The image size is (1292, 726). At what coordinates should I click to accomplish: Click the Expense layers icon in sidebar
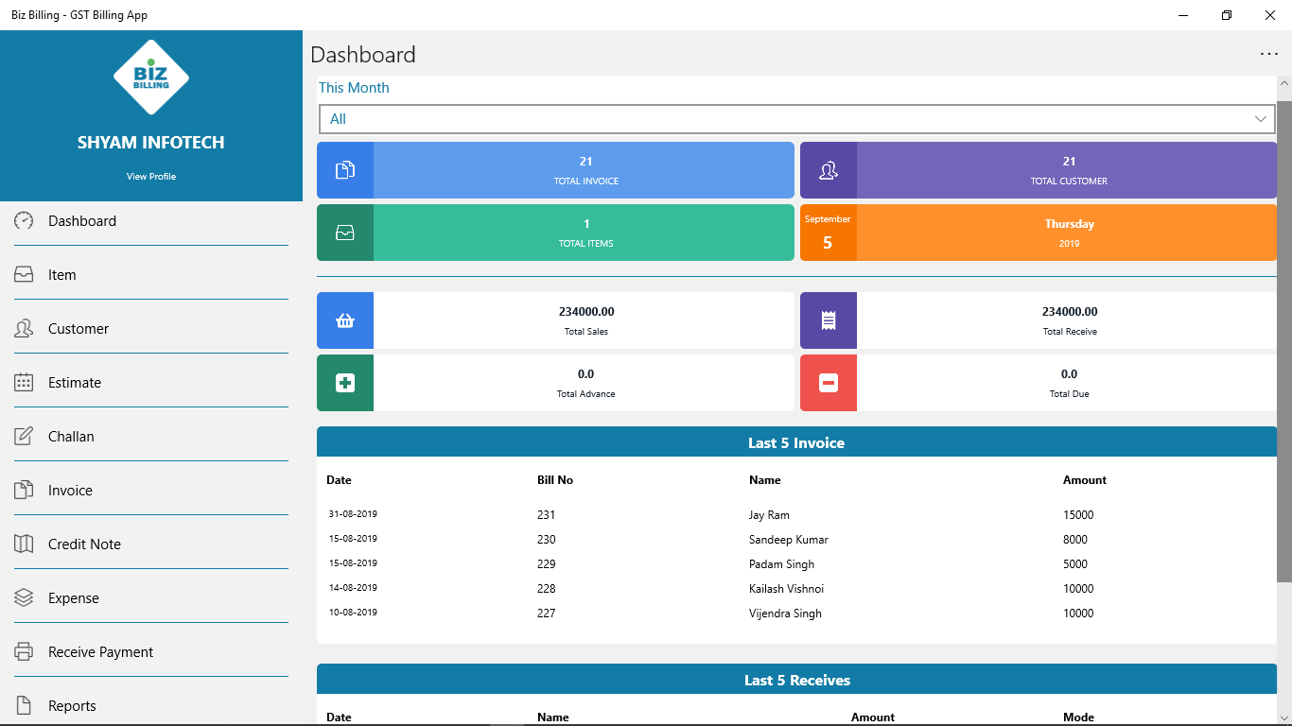[24, 597]
